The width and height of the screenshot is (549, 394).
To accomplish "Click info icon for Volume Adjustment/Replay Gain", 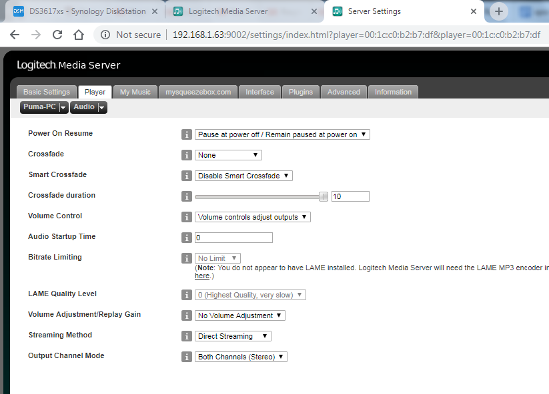I will (x=187, y=315).
